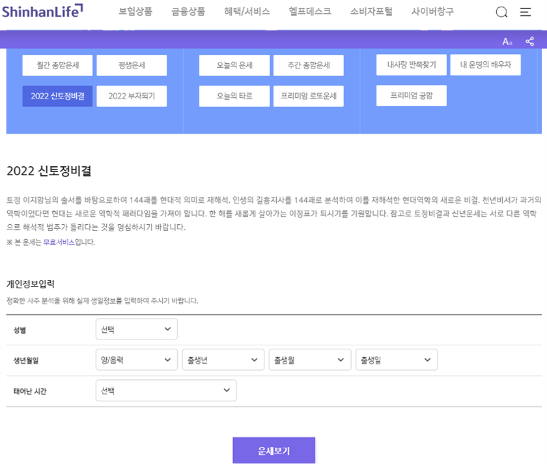Open the 혜택/서비스 menu
The image size is (547, 464).
point(247,12)
